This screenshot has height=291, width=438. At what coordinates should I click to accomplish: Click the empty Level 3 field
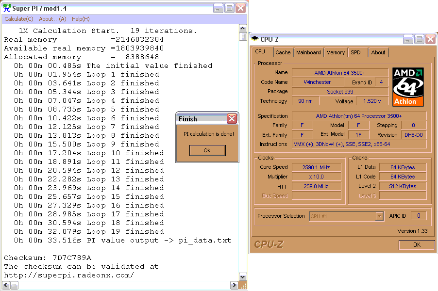(x=403, y=195)
